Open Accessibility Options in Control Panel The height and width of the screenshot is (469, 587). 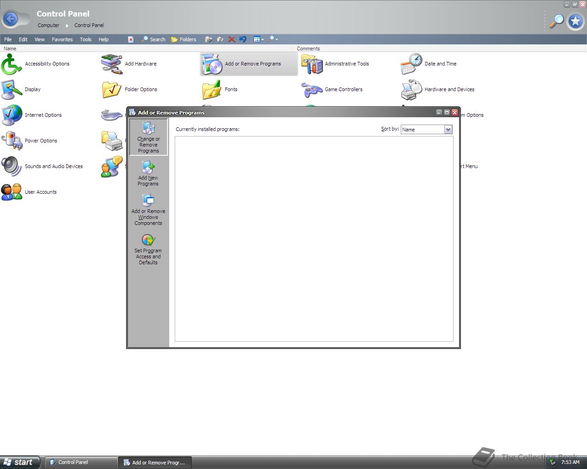(35, 64)
